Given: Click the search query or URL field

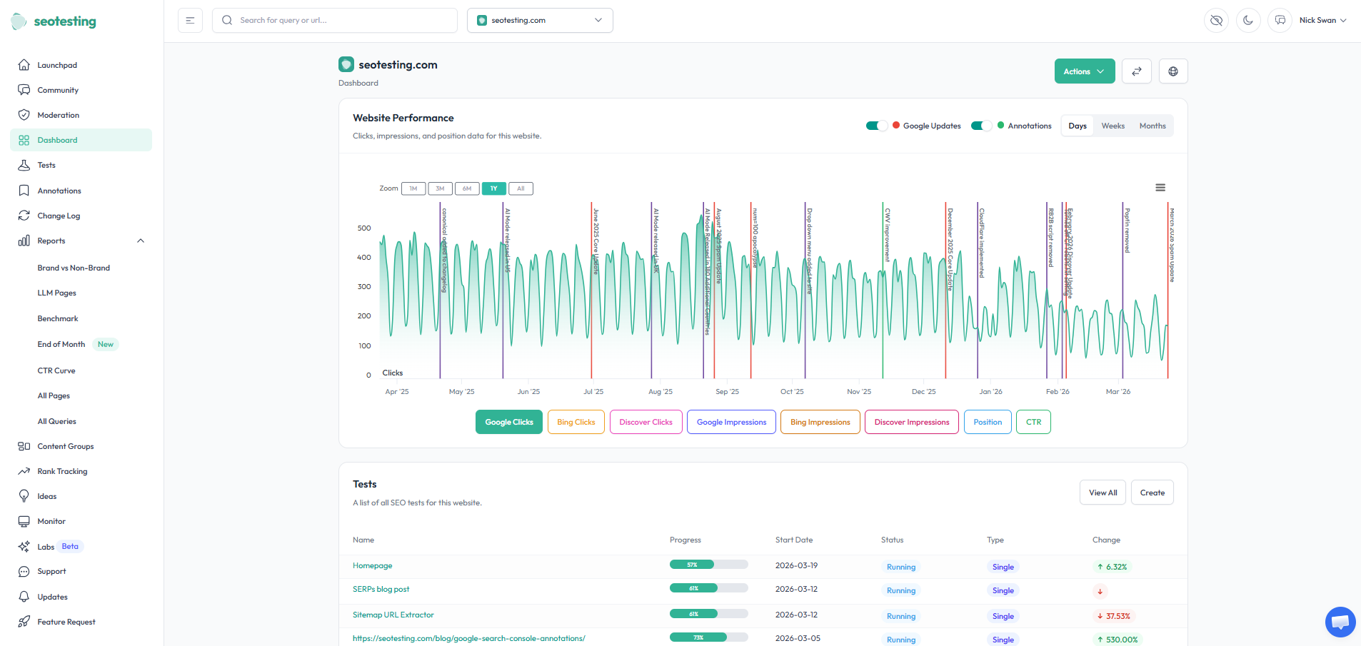Looking at the screenshot, I should pos(336,21).
